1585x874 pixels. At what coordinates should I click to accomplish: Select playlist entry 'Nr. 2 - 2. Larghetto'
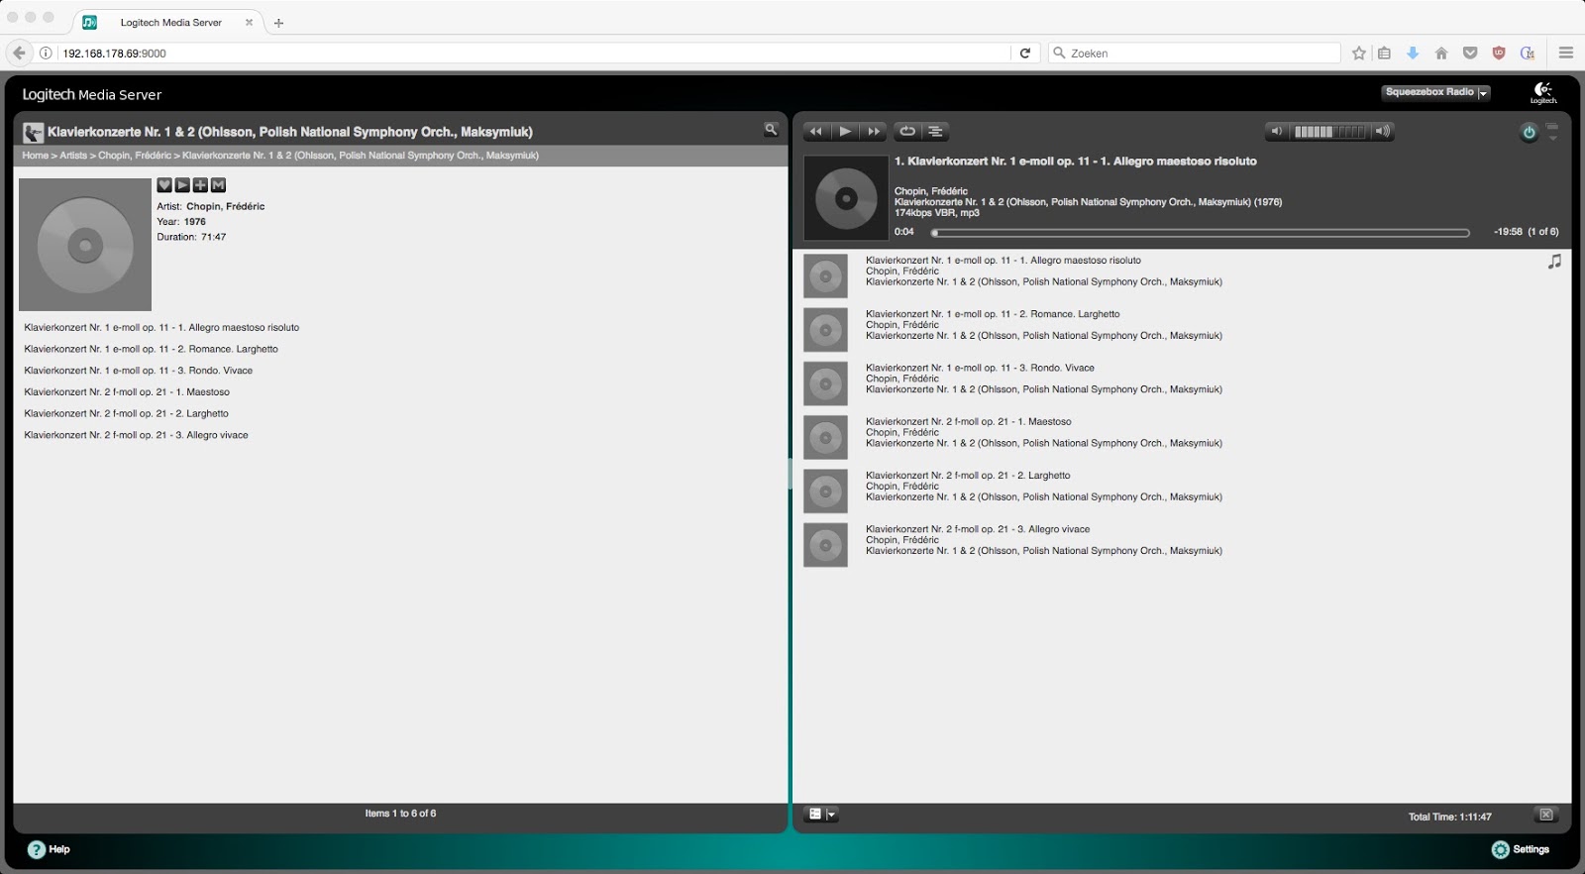click(x=968, y=476)
